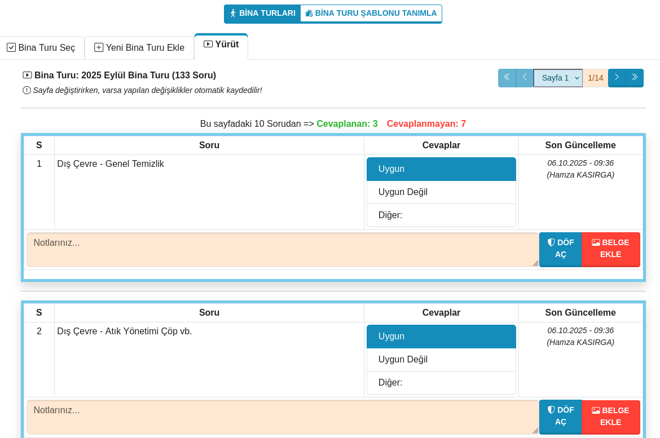
Task: Click the image icon in question 1 BELGE EKLE
Action: tap(596, 242)
